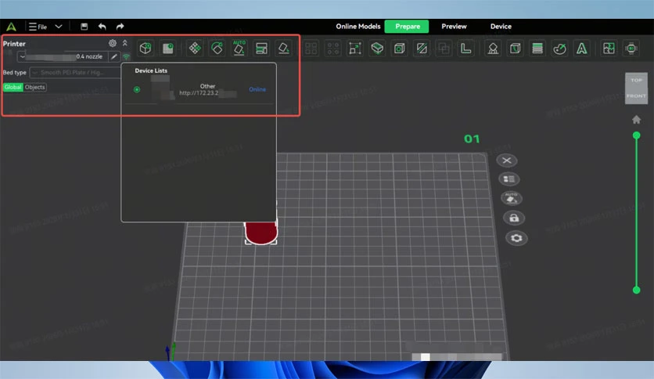Open printer settings gear in Printer panel
The width and height of the screenshot is (654, 379).
[x=113, y=43]
